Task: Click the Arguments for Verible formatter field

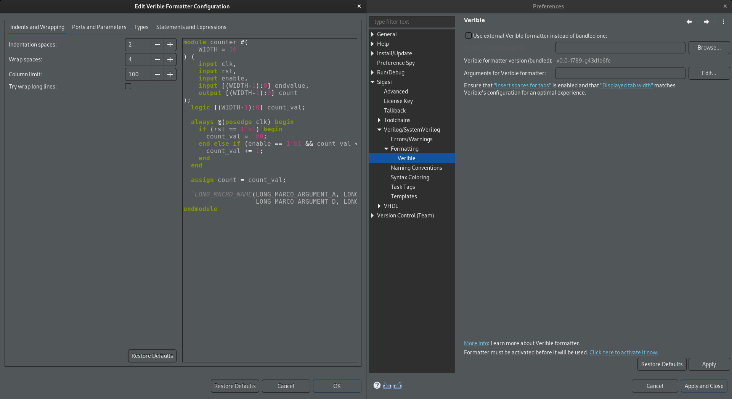Action: [620, 73]
